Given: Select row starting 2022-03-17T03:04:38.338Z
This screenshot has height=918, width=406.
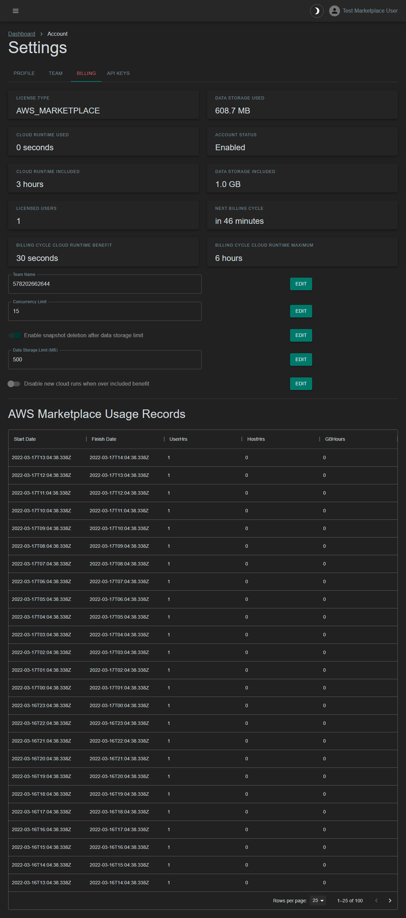Looking at the screenshot, I should pyautogui.click(x=203, y=635).
